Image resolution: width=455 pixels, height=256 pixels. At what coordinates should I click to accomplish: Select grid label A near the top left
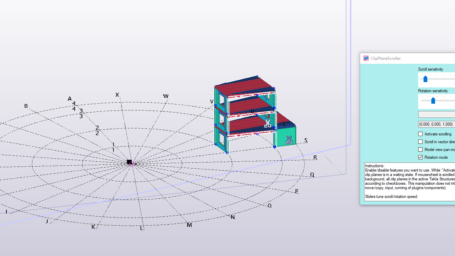69,98
